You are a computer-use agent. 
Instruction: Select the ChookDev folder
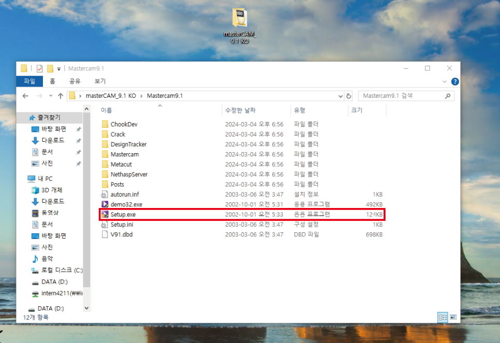(x=124, y=124)
